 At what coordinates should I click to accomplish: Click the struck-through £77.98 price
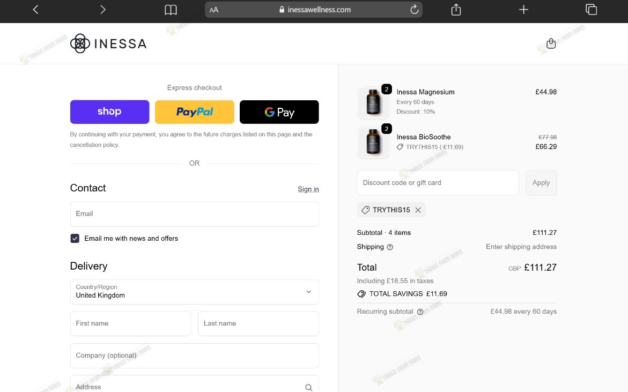tap(548, 137)
